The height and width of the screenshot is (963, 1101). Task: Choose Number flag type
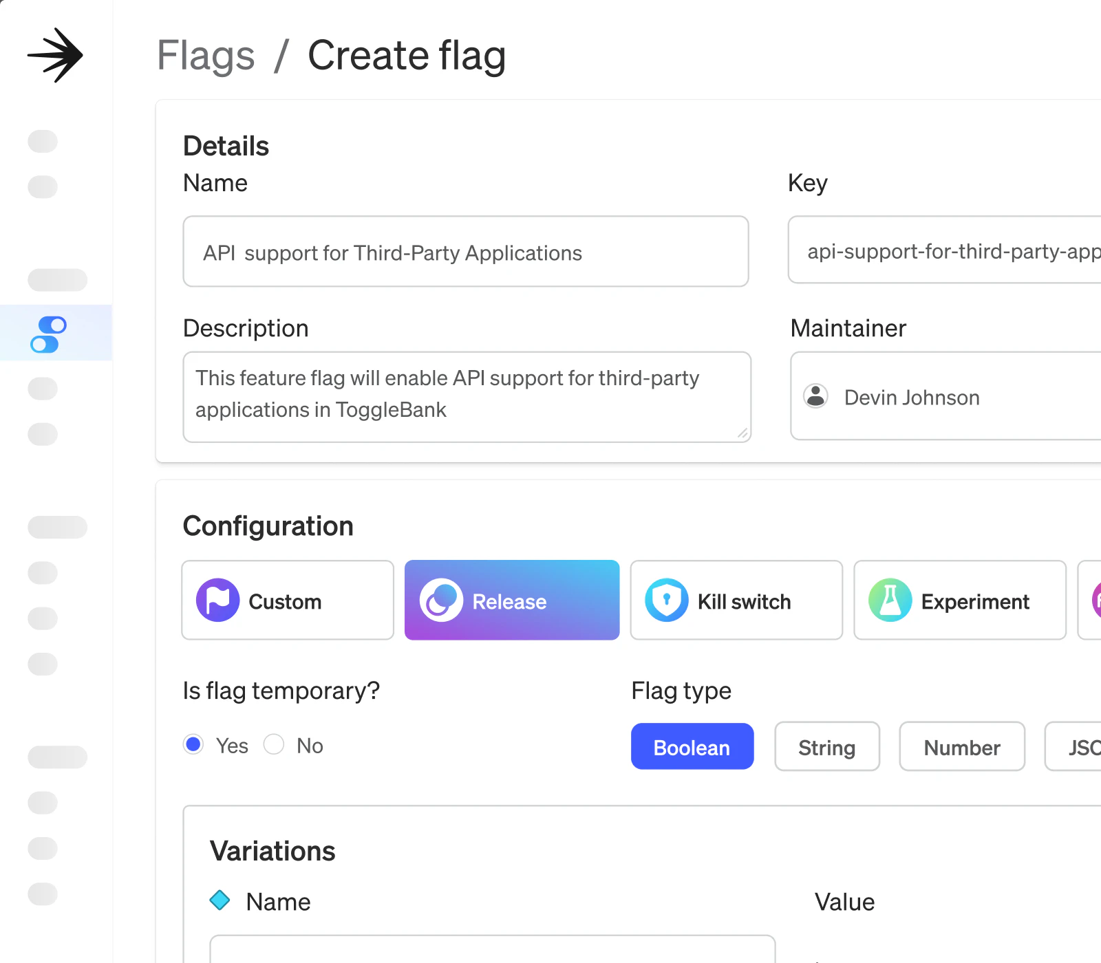[961, 746]
